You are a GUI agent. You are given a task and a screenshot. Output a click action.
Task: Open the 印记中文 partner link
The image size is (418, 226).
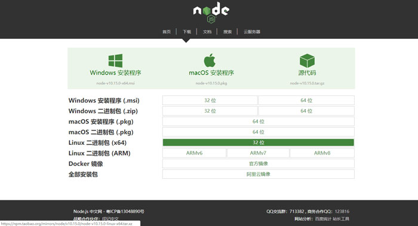[x=110, y=219]
